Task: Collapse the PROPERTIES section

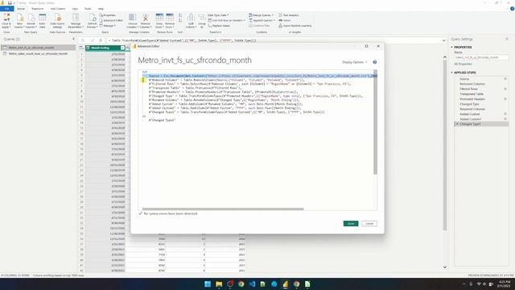Action: [x=452, y=48]
